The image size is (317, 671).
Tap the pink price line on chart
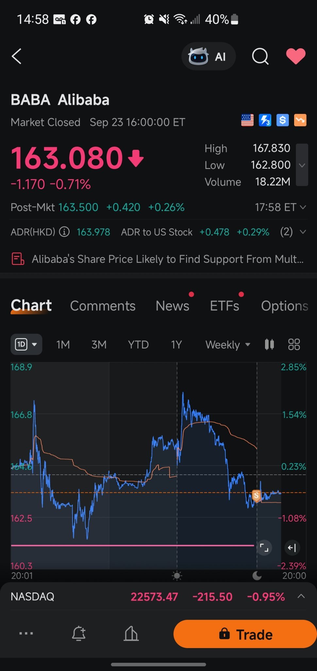[x=132, y=546]
